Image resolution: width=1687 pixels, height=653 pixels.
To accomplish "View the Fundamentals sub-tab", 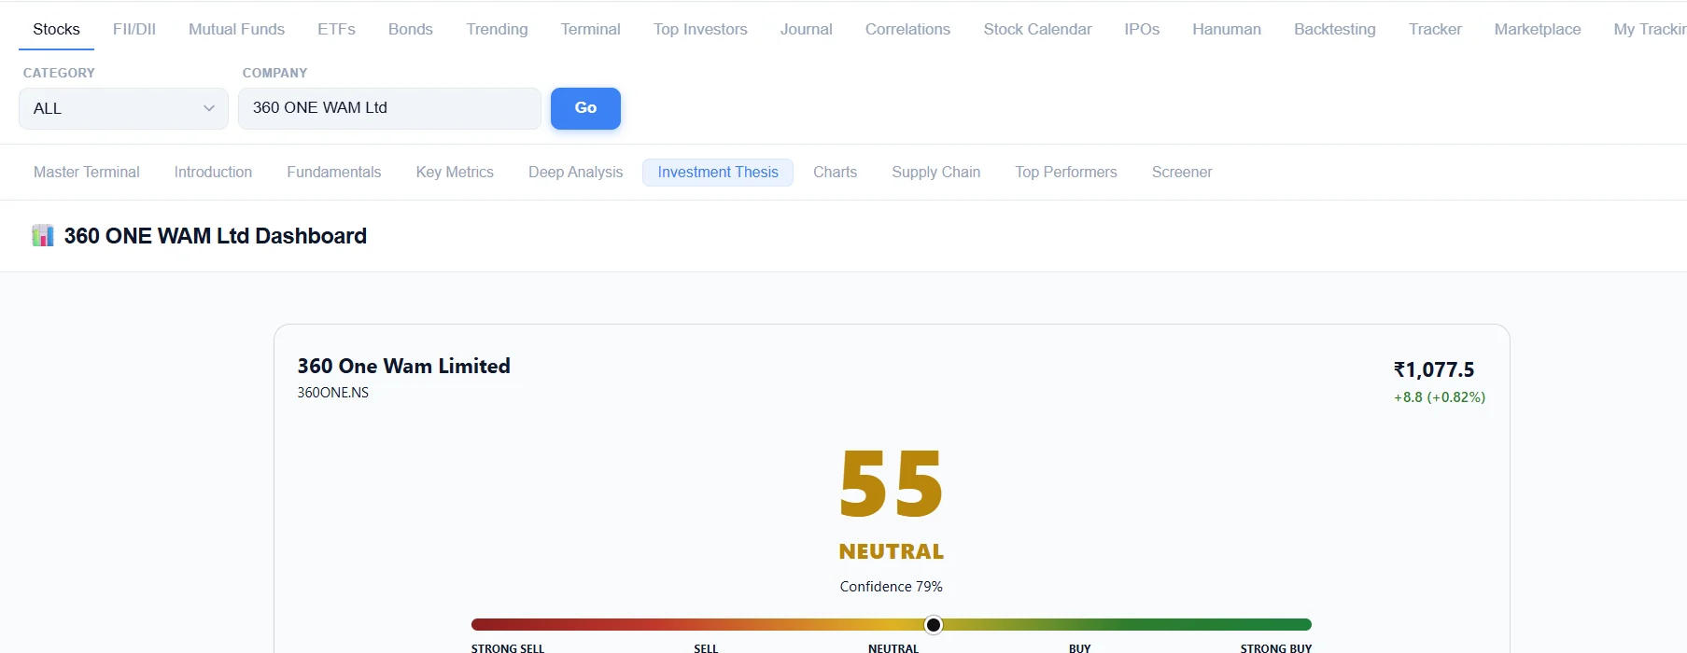I will click(334, 173).
